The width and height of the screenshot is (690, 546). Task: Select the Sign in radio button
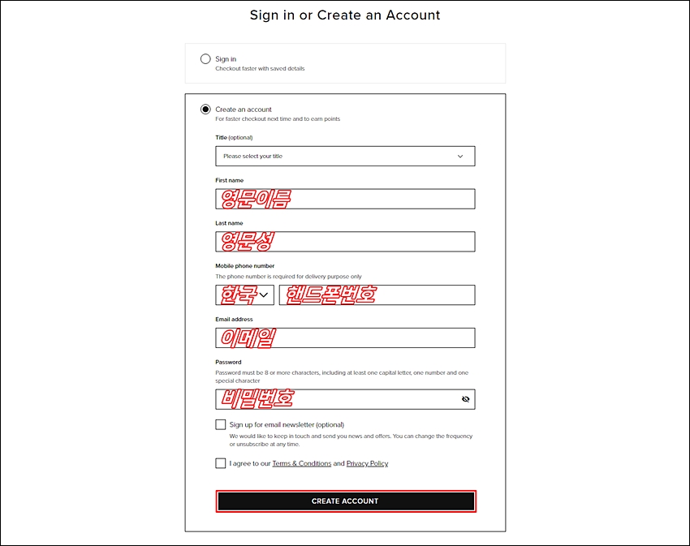pyautogui.click(x=205, y=59)
